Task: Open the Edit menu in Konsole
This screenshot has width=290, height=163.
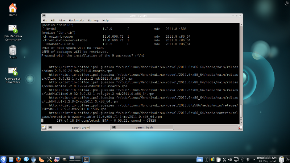Action: [53, 21]
